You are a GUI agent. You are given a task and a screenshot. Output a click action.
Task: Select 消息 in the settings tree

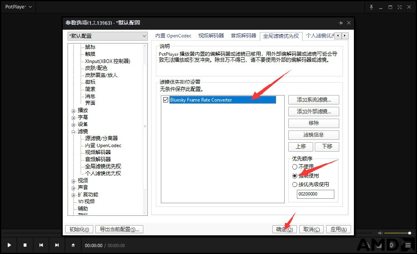coord(90,96)
